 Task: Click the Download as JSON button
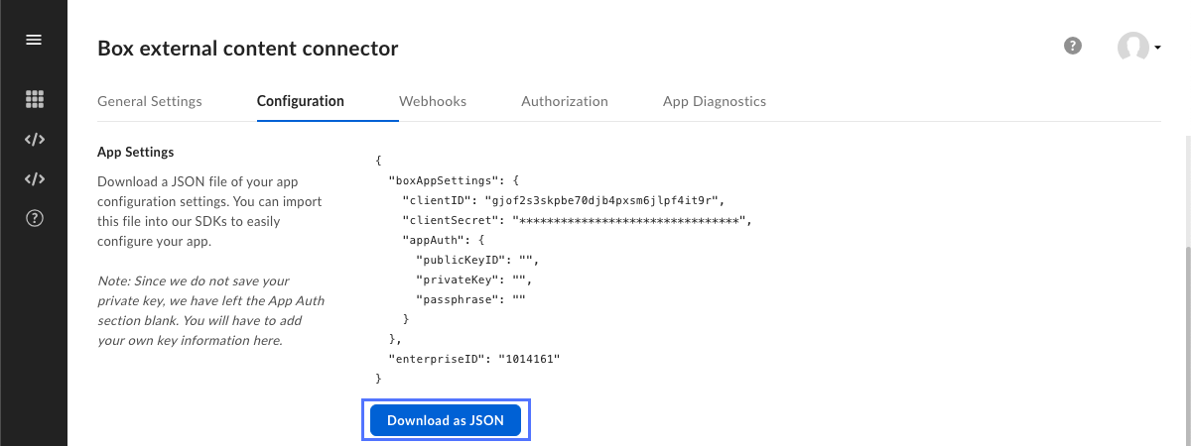click(x=446, y=420)
